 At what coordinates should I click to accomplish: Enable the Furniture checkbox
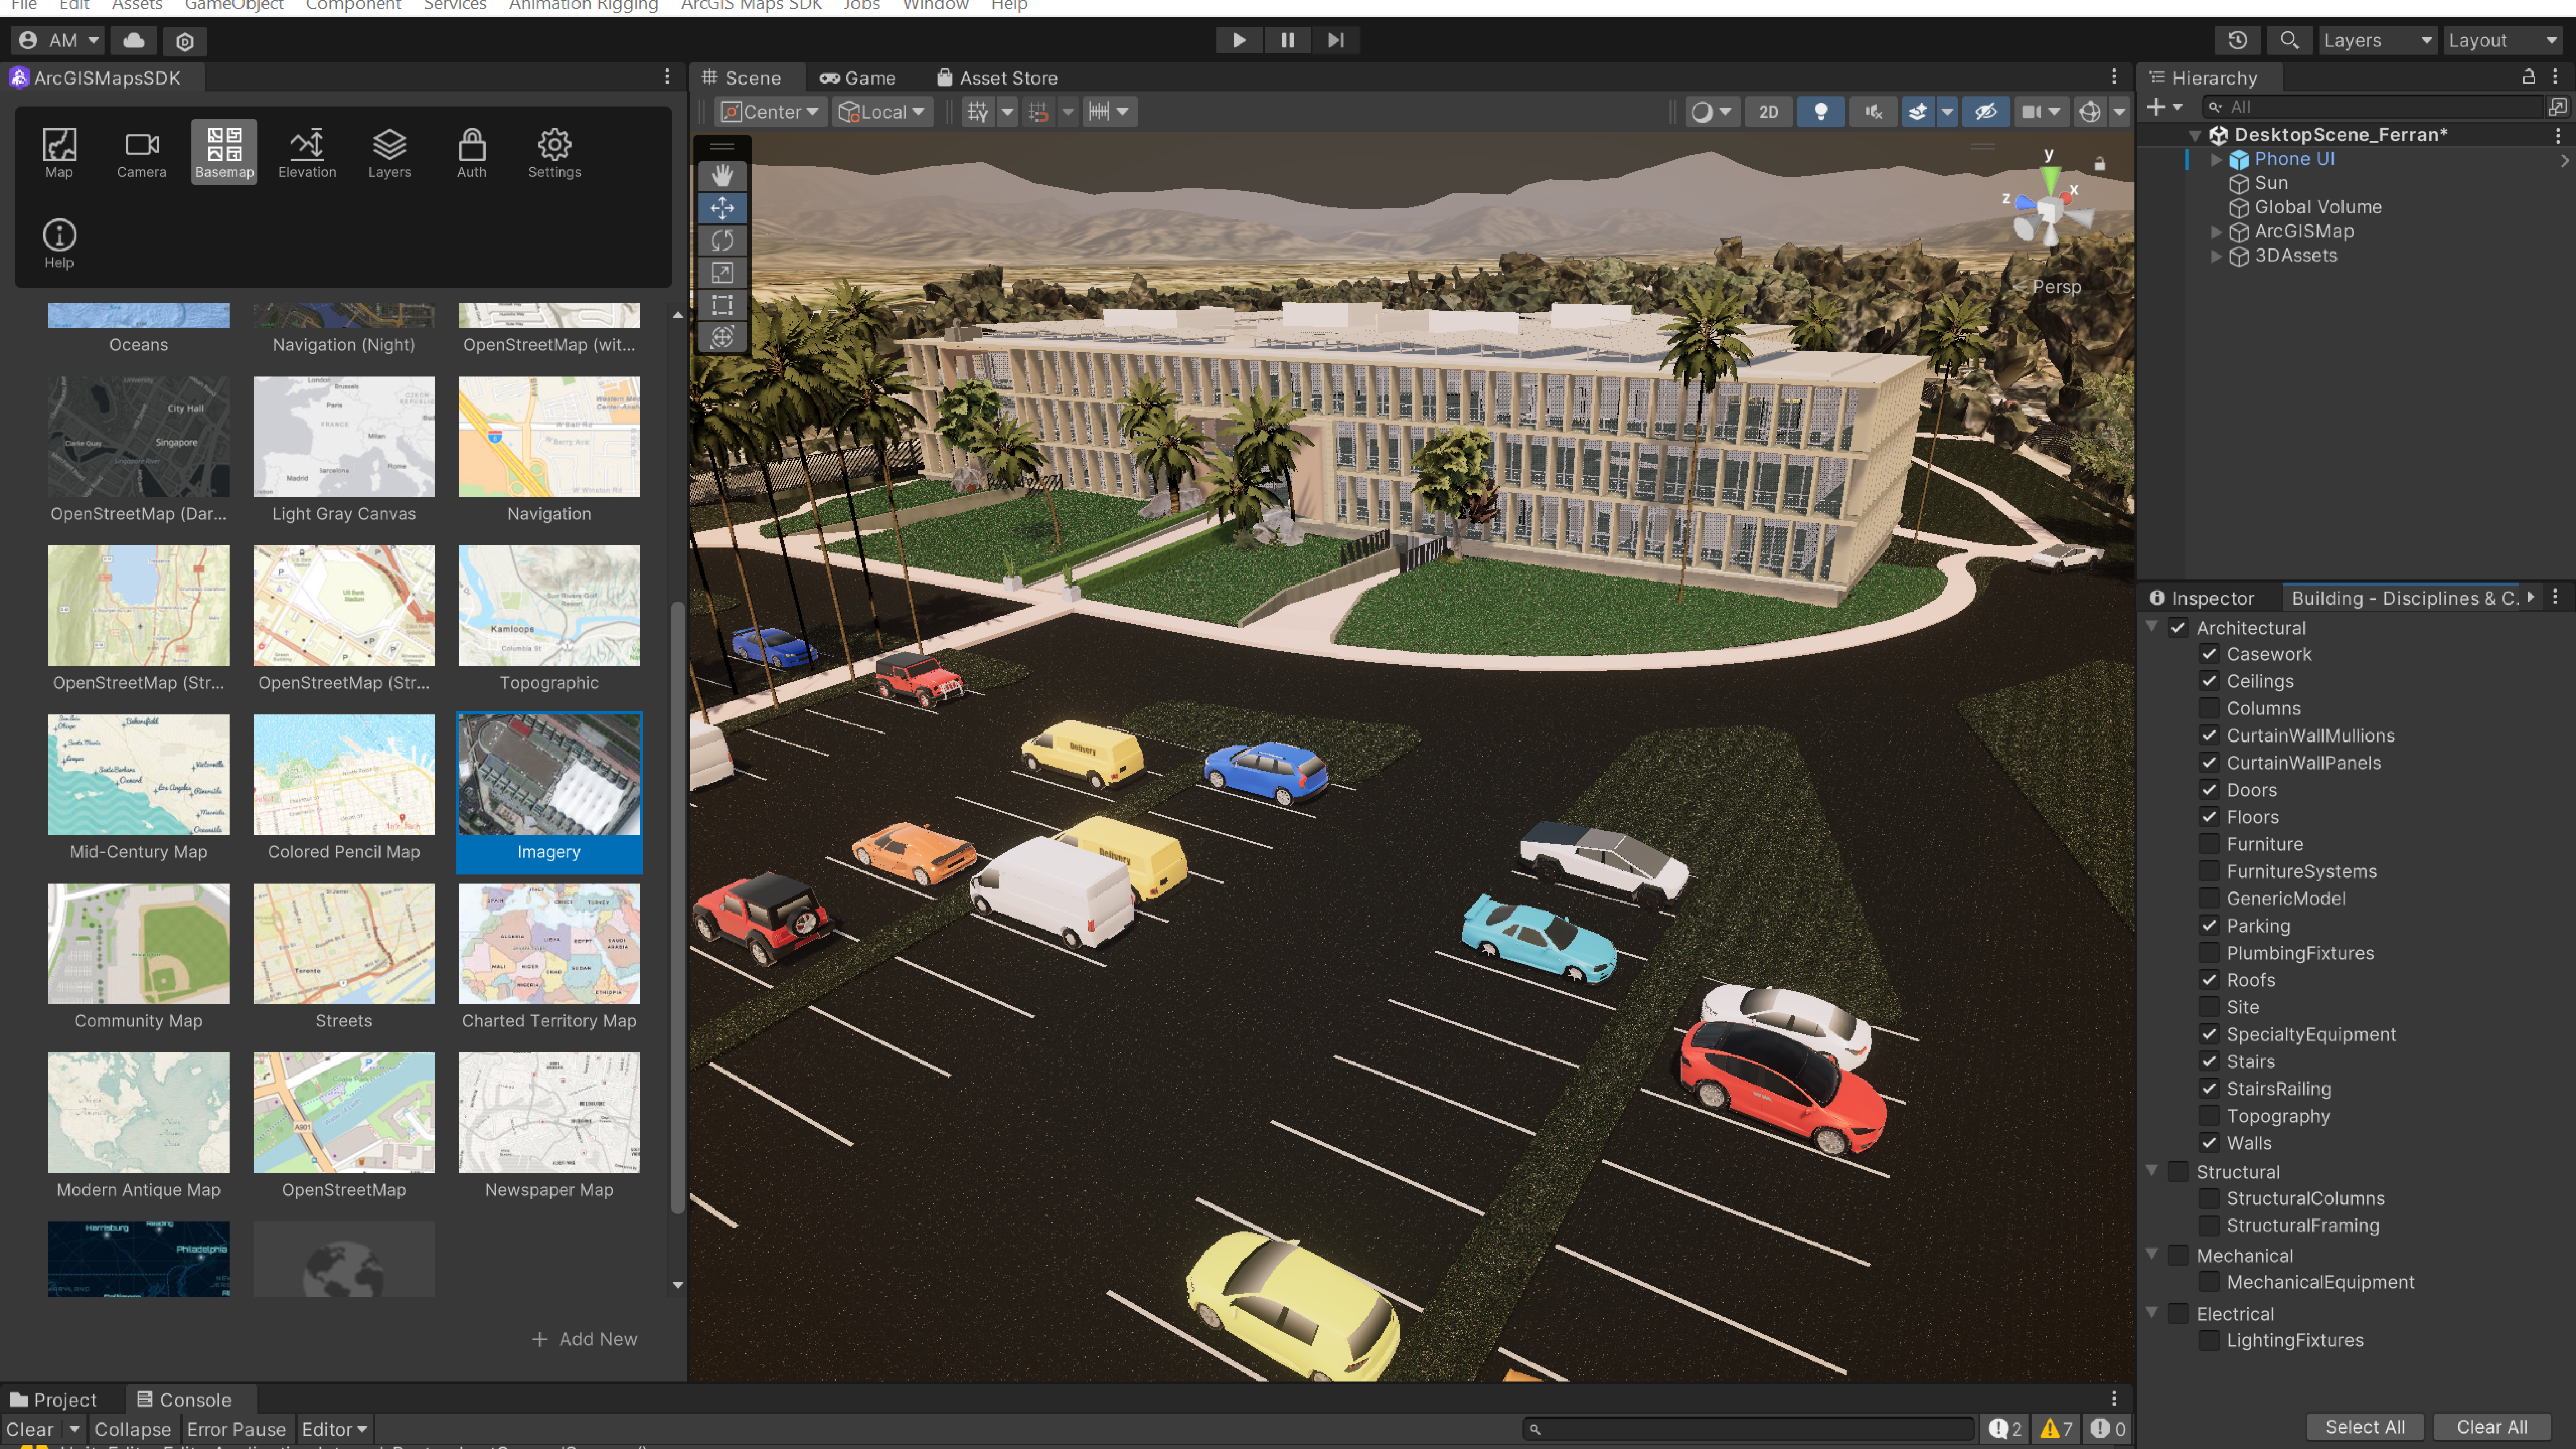pos(2209,844)
